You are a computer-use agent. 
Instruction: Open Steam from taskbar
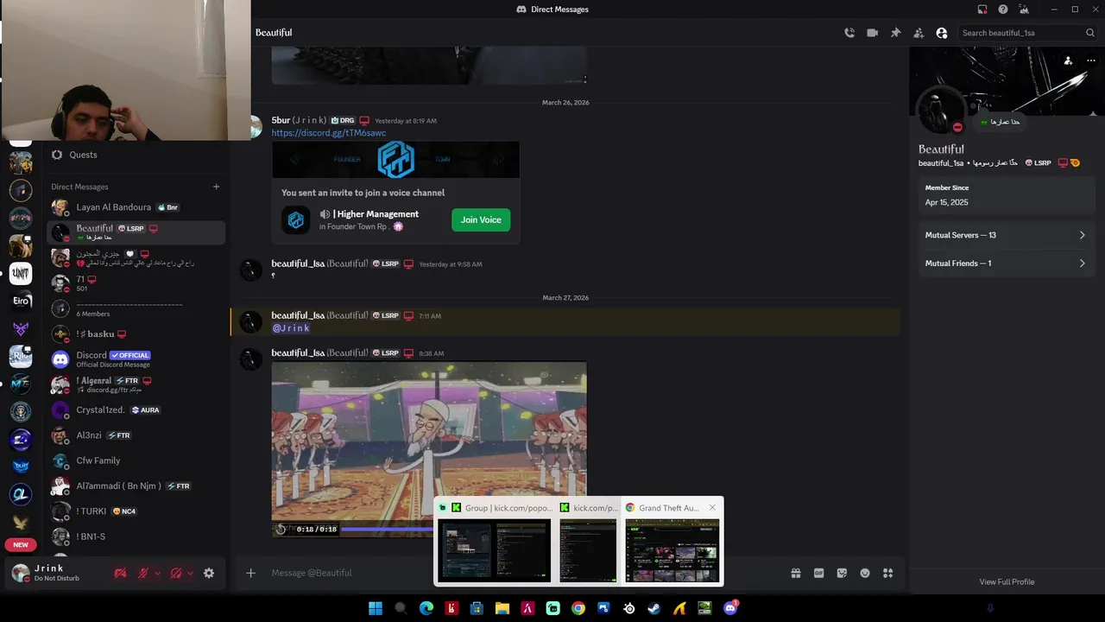654,608
